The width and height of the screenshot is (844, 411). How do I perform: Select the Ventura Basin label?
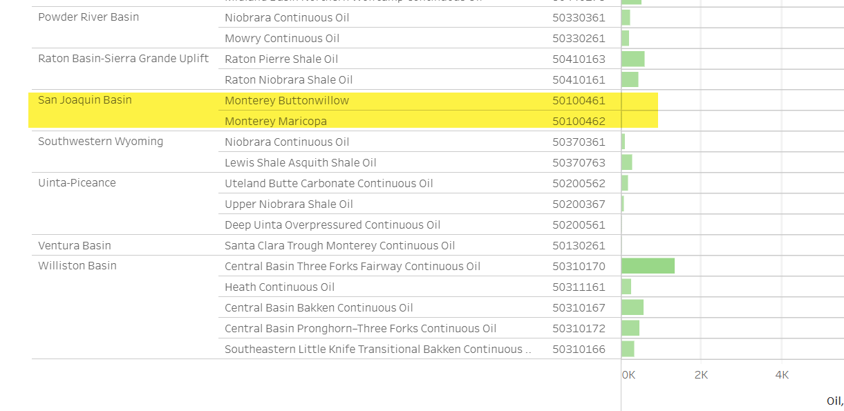74,246
